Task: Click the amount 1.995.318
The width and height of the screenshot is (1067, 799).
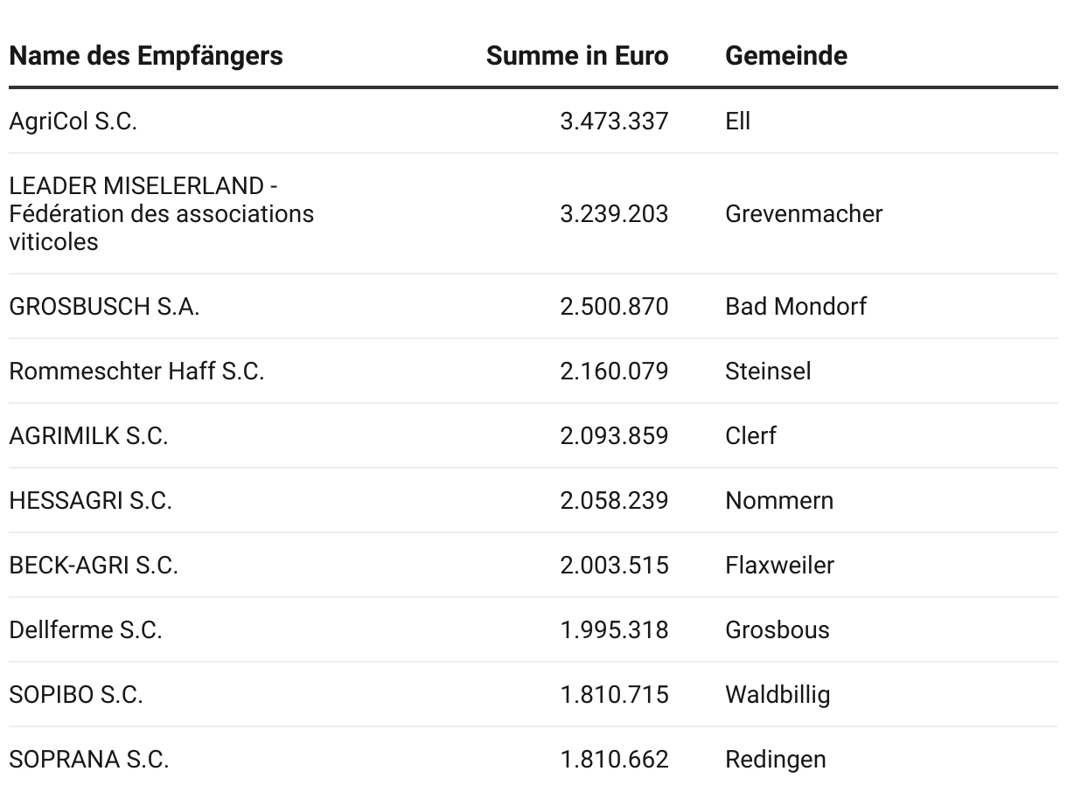Action: 614,630
